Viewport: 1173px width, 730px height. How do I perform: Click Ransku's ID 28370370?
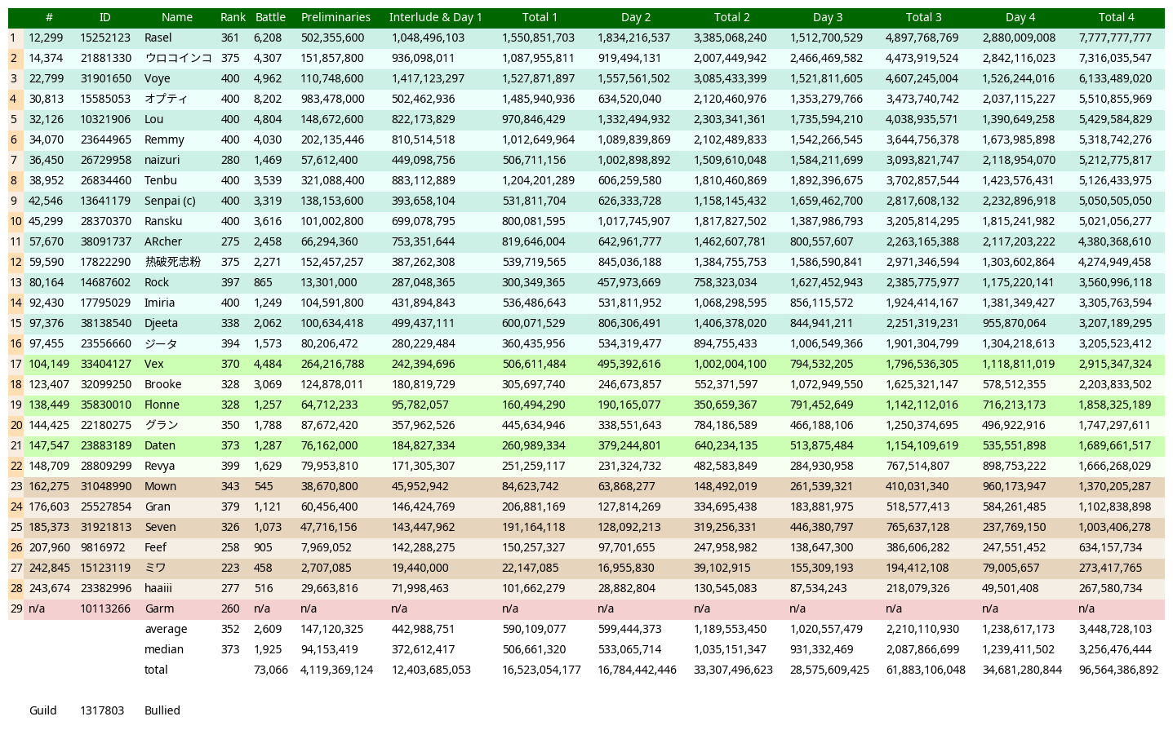click(x=105, y=221)
